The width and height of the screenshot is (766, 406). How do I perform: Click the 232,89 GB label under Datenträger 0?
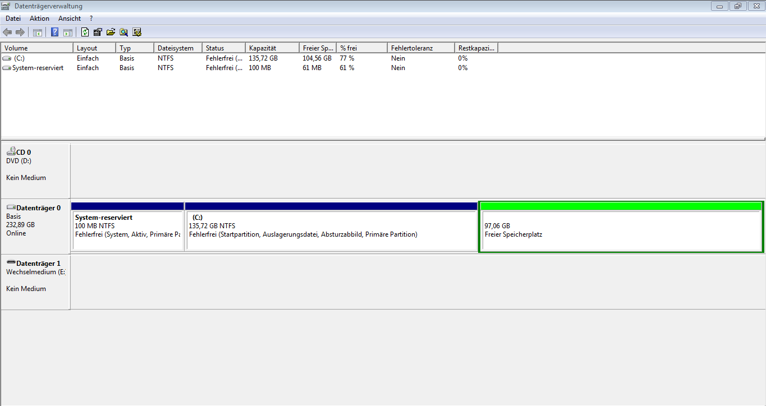pyautogui.click(x=20, y=225)
